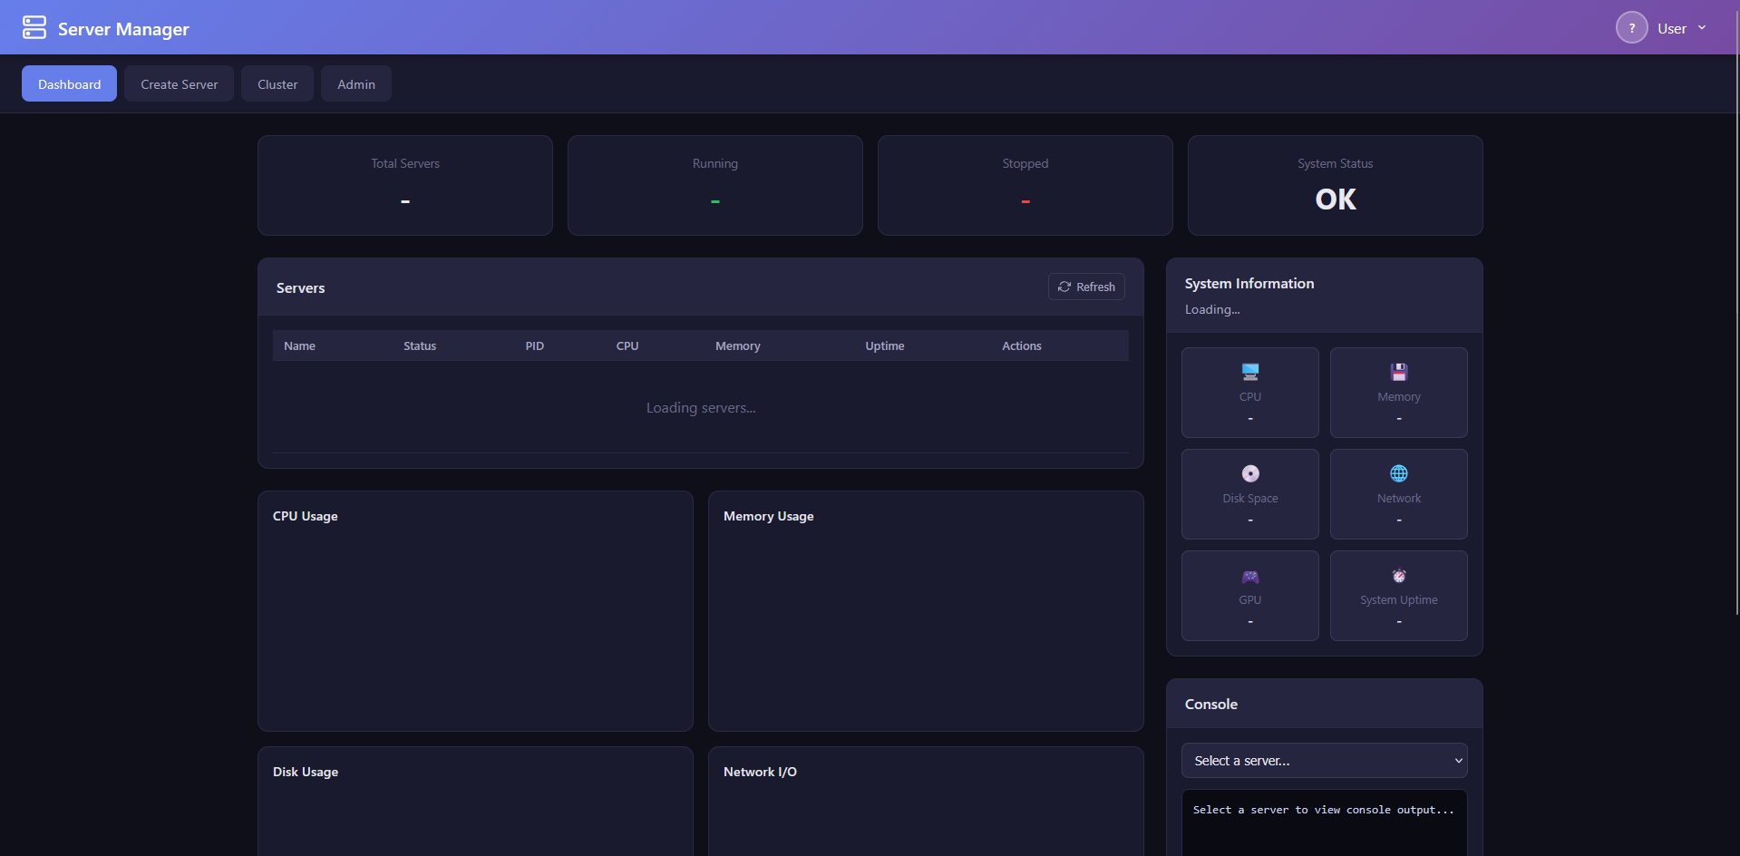Click the CPU Usage chart heading
This screenshot has width=1740, height=856.
[x=306, y=516]
